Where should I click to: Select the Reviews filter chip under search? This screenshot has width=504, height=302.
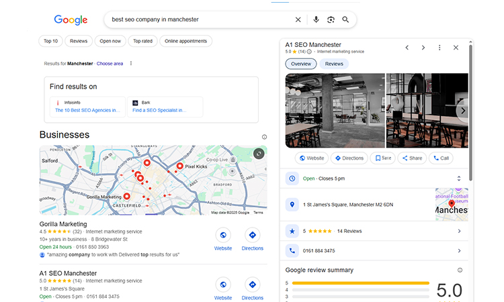coord(79,41)
